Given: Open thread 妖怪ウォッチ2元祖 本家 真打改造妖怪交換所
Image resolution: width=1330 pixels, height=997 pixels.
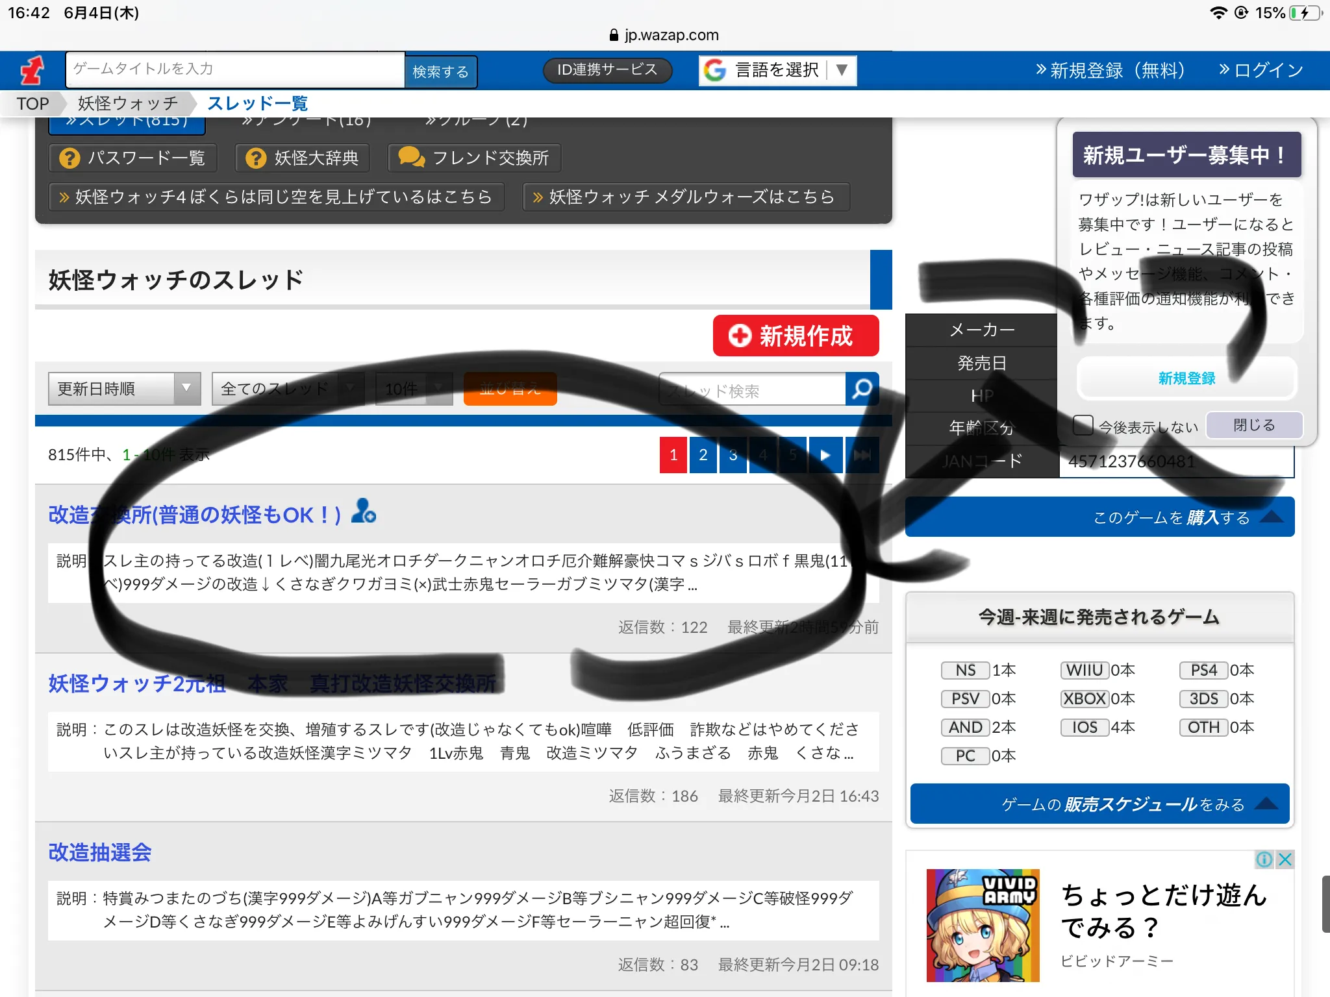Looking at the screenshot, I should coord(272,683).
